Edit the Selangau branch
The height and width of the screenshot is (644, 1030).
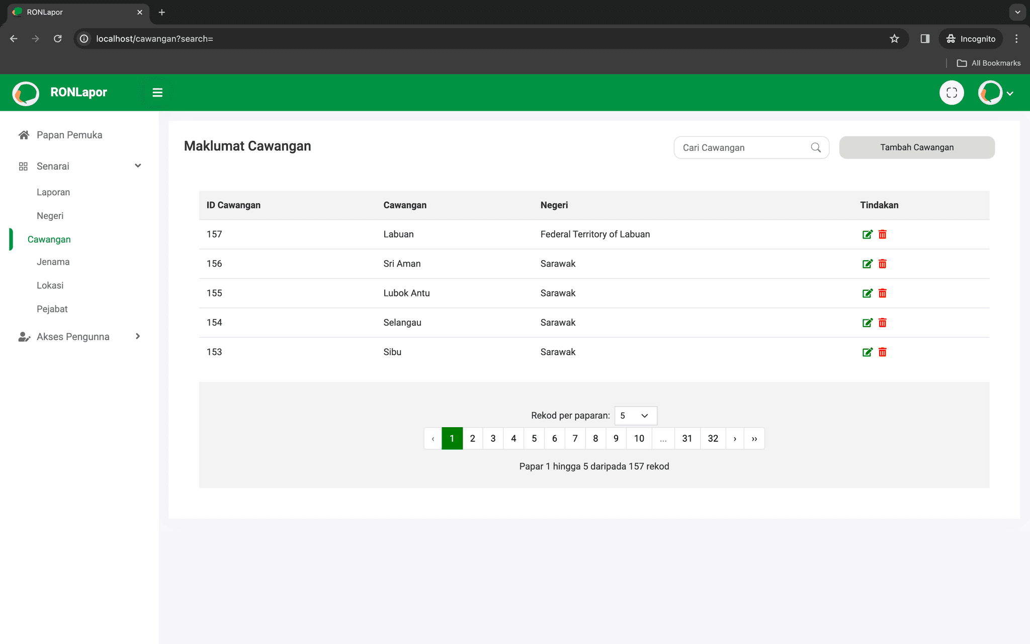868,323
